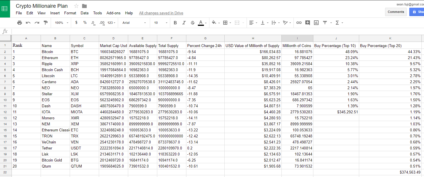Toggle bold formatting
424x177 pixels.
[x=175, y=23]
